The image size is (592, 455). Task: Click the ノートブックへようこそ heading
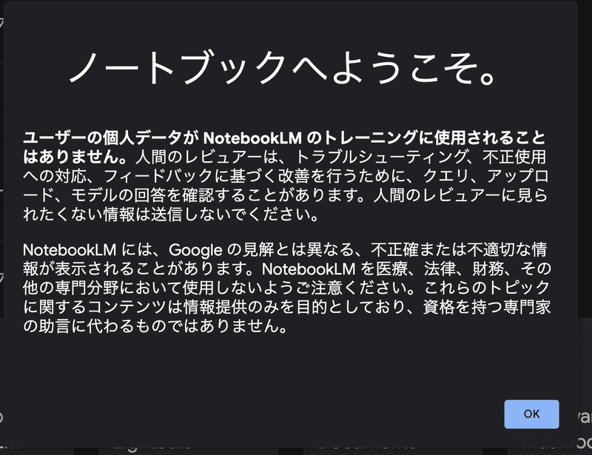pyautogui.click(x=282, y=67)
